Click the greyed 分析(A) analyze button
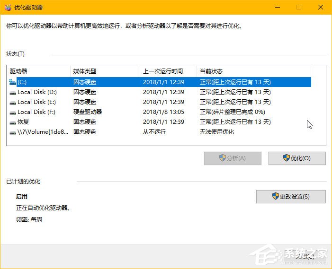332x269 pixels. point(233,158)
